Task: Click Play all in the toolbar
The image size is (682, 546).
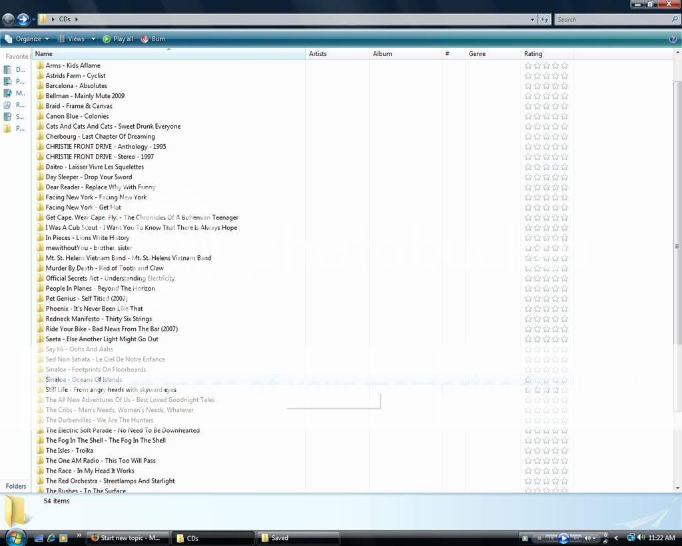Action: pos(118,39)
